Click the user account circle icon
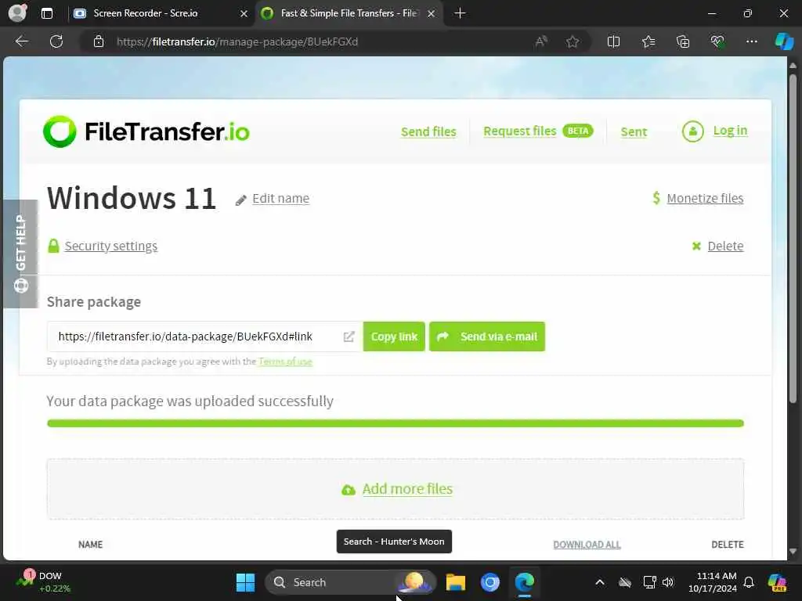Screen dimensions: 802x601 pos(692,131)
